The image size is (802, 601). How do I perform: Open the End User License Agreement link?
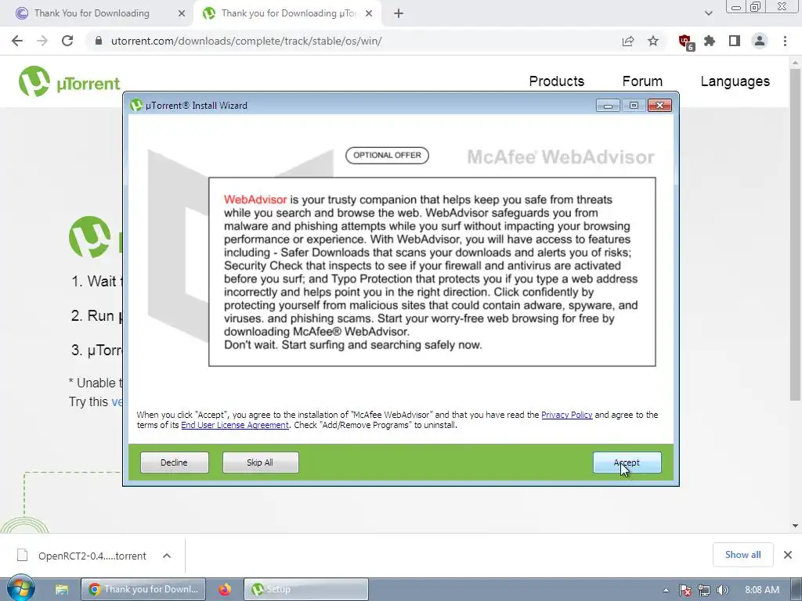235,425
